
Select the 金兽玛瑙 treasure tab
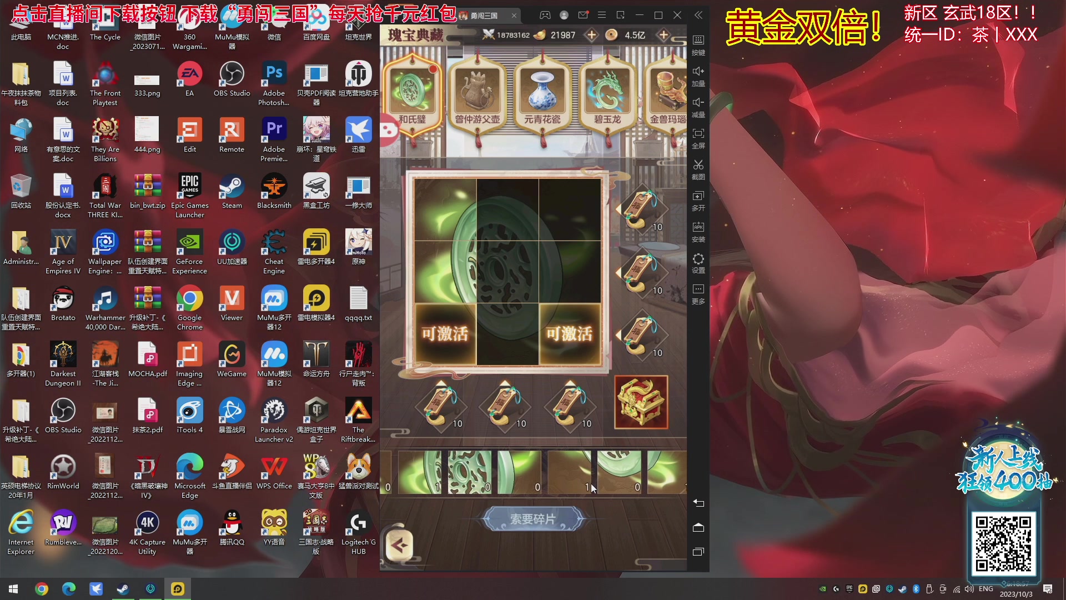coord(666,94)
